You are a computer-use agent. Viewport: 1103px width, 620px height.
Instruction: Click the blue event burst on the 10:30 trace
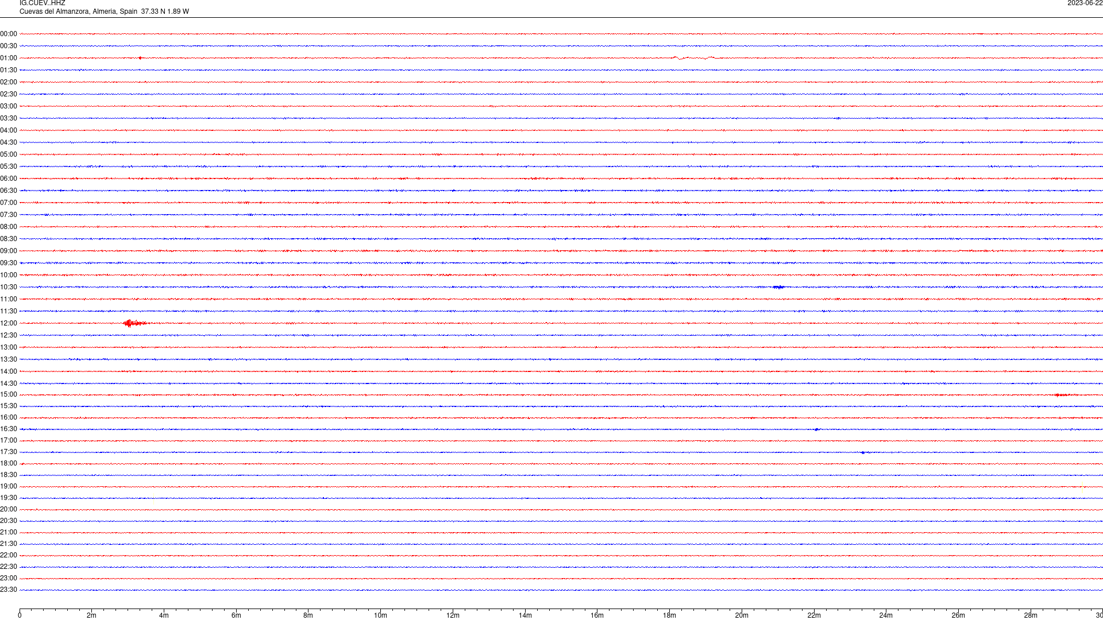click(778, 287)
